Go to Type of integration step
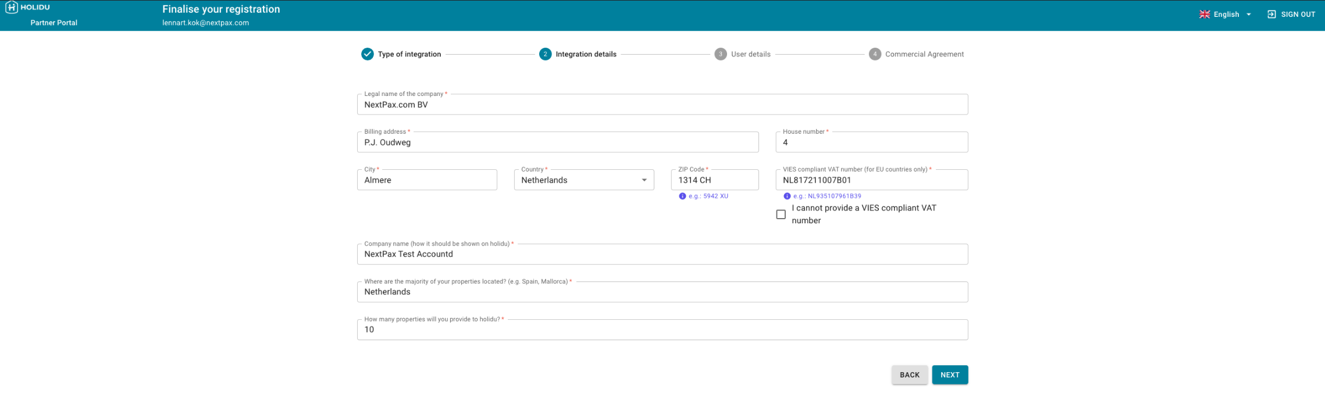1325x403 pixels. 409,54
